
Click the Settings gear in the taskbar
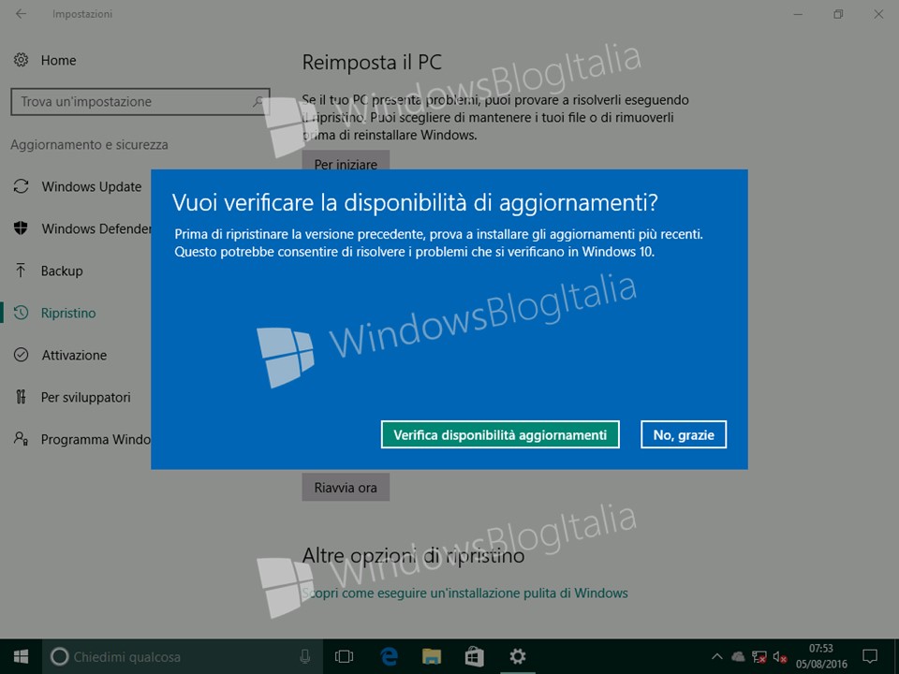coord(517,656)
